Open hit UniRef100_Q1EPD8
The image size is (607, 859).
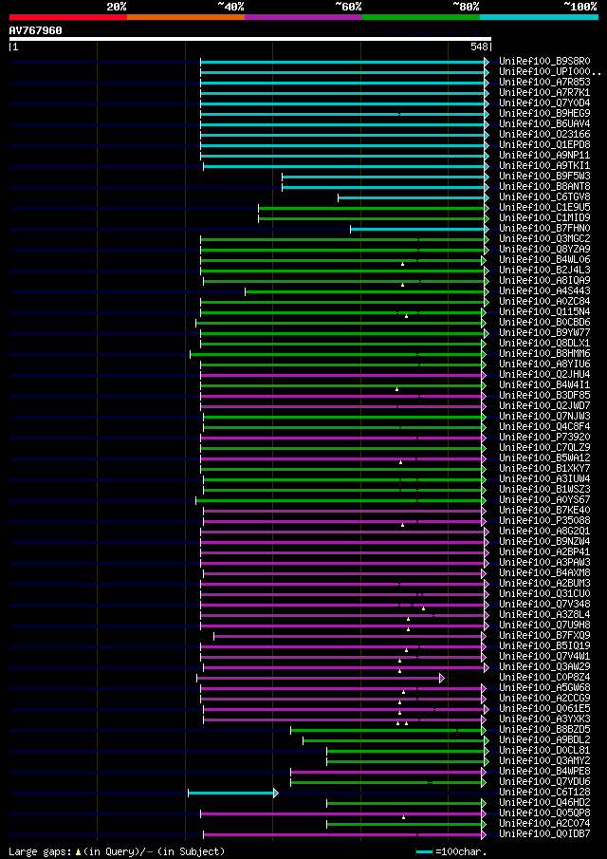544,144
